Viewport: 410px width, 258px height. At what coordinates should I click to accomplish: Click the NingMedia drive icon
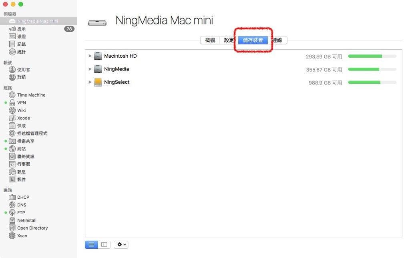click(98, 69)
